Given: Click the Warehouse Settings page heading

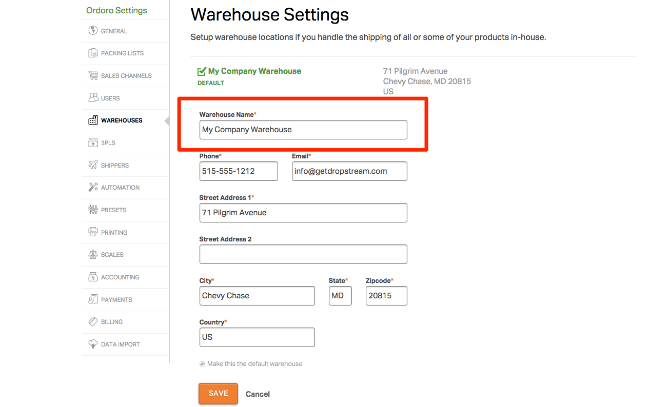Looking at the screenshot, I should pos(269,14).
